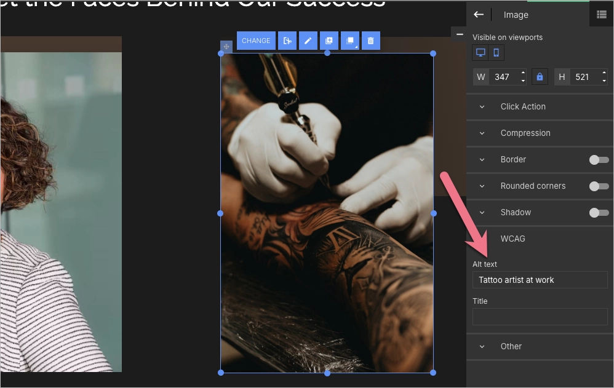Unlock the aspect ratio lock between W and H
Viewport: 614px width, 388px height.
[540, 76]
